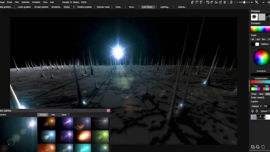Click the triangular arrow icon after redo

pyautogui.click(x=216, y=2)
